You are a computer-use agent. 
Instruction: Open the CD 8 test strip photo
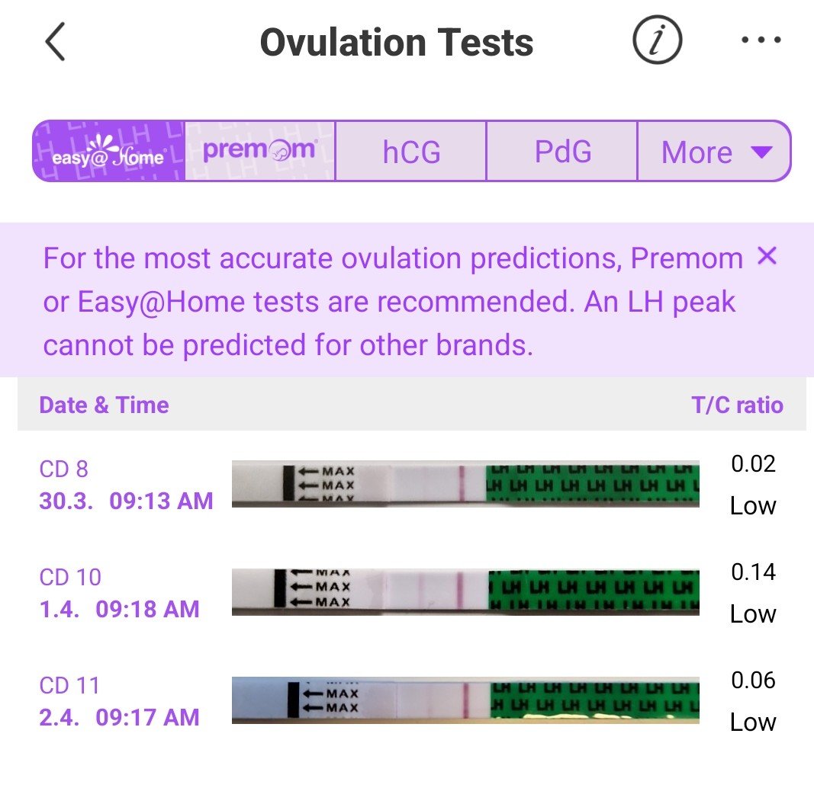click(465, 484)
